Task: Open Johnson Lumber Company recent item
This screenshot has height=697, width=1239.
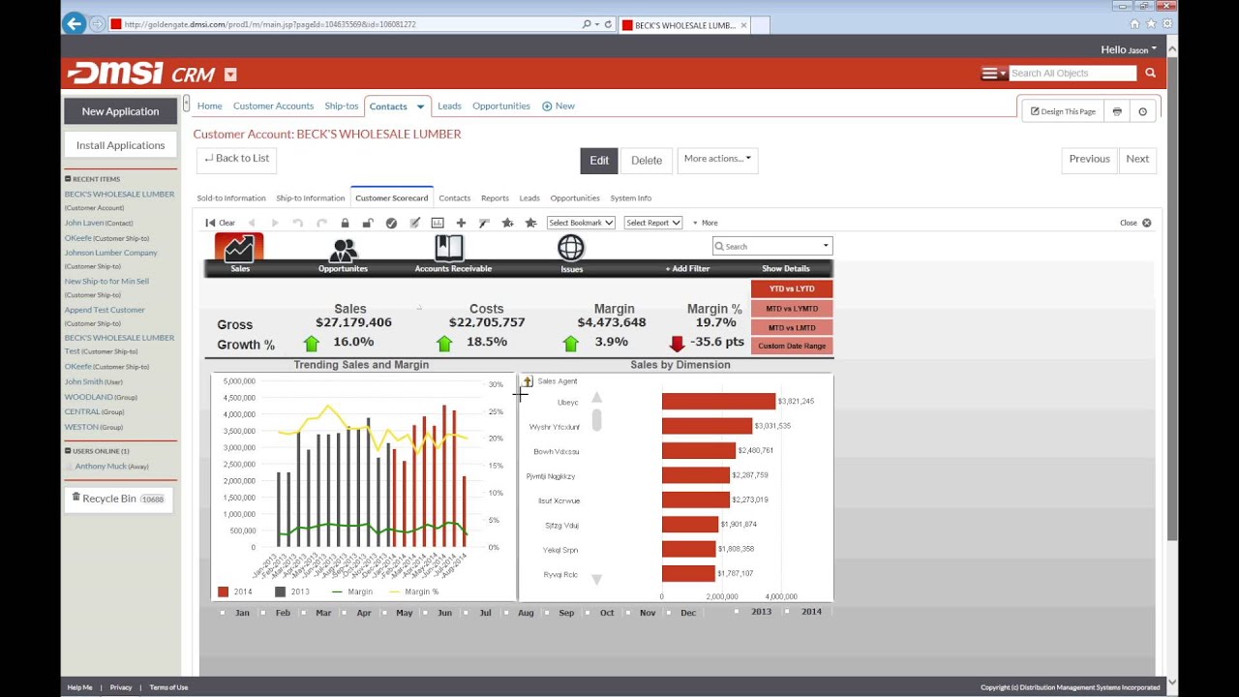Action: click(x=111, y=253)
